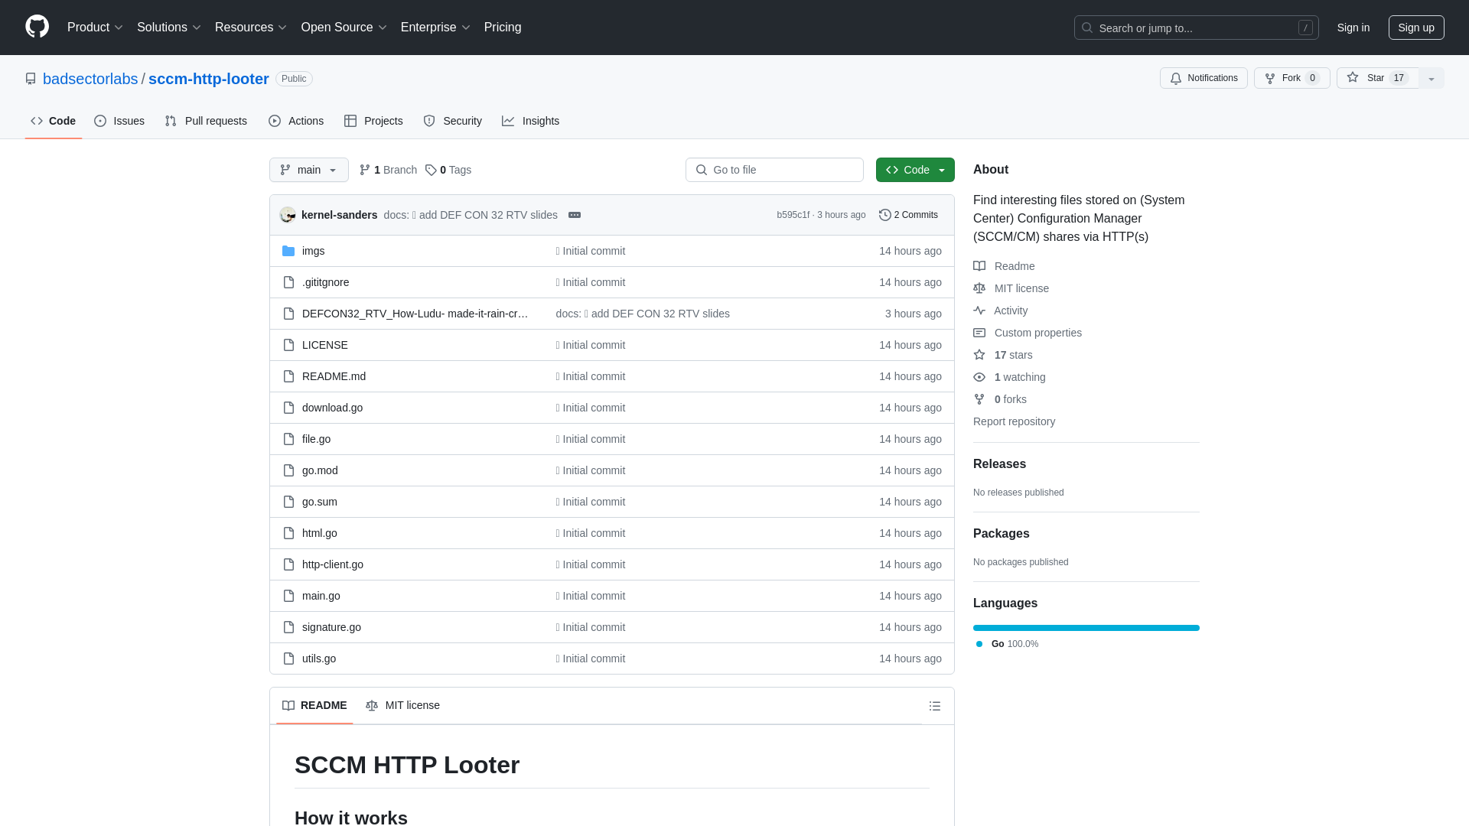This screenshot has height=826, width=1469.
Task: Open the add DEF CON 32 RTV slides commit in the DEFCON32 row
Action: [643, 314]
